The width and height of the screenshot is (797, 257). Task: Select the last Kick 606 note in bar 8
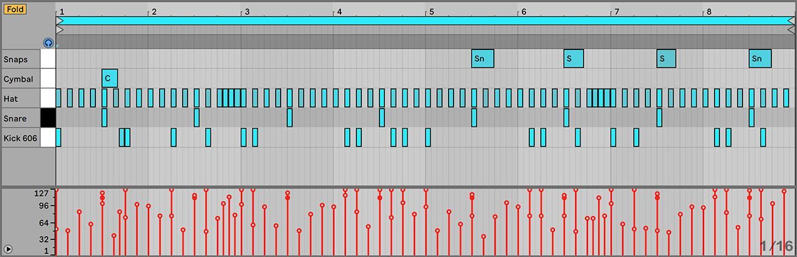pyautogui.click(x=763, y=137)
